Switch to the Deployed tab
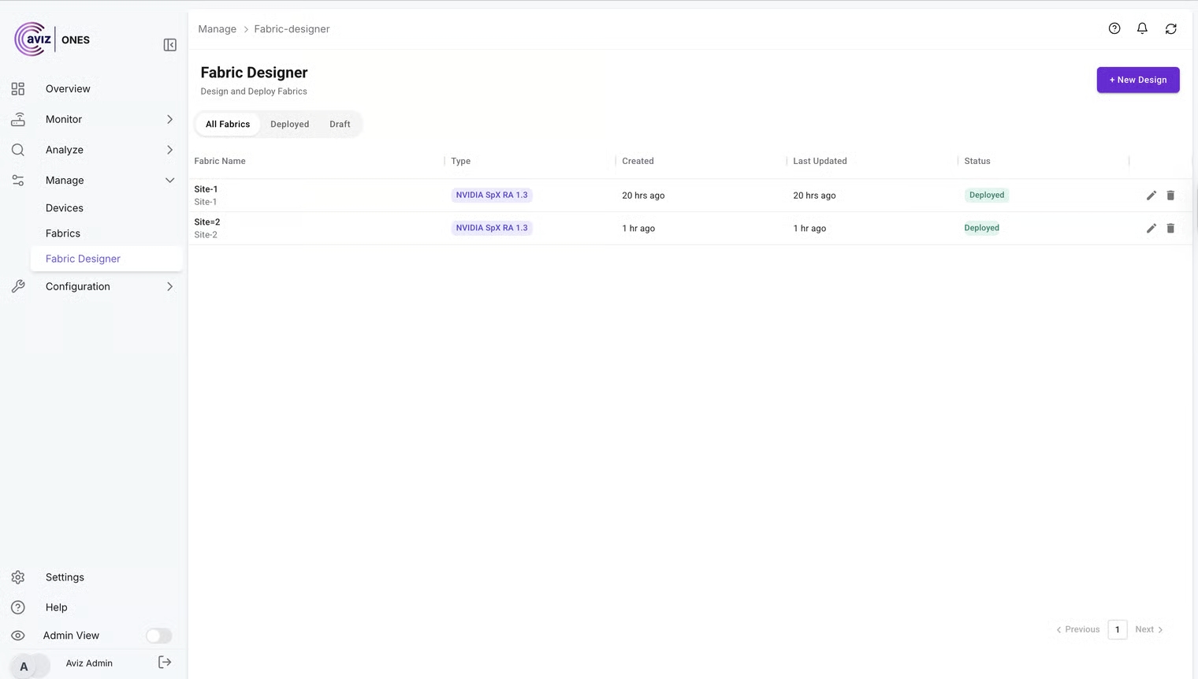The width and height of the screenshot is (1198, 679). point(289,124)
